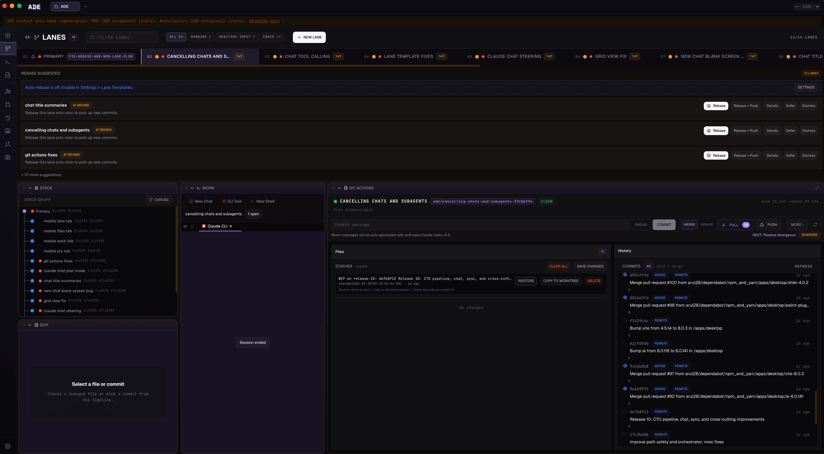Switch work view to grid layout

(x=192, y=226)
